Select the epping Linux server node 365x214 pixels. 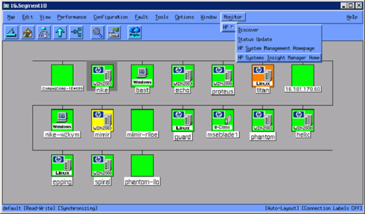62,165
